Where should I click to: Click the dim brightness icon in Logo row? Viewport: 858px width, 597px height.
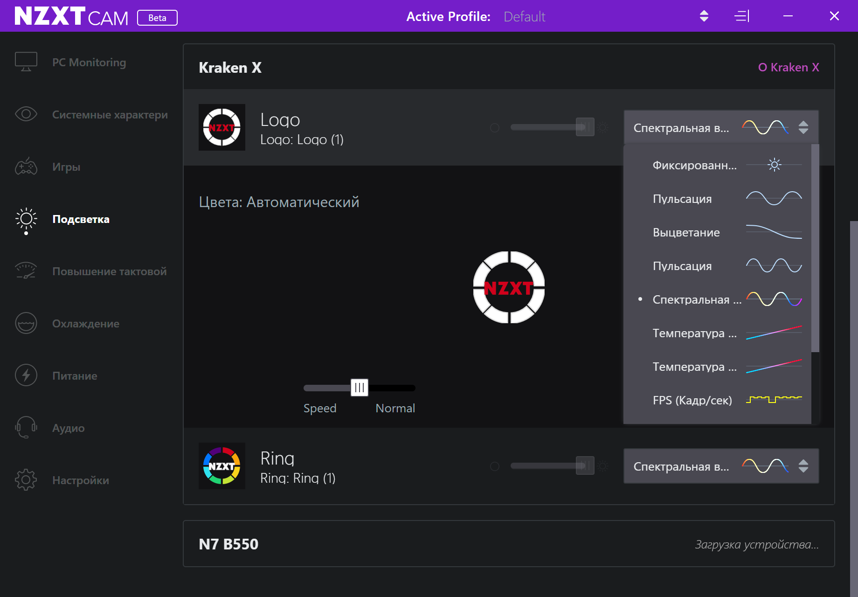pyautogui.click(x=495, y=127)
